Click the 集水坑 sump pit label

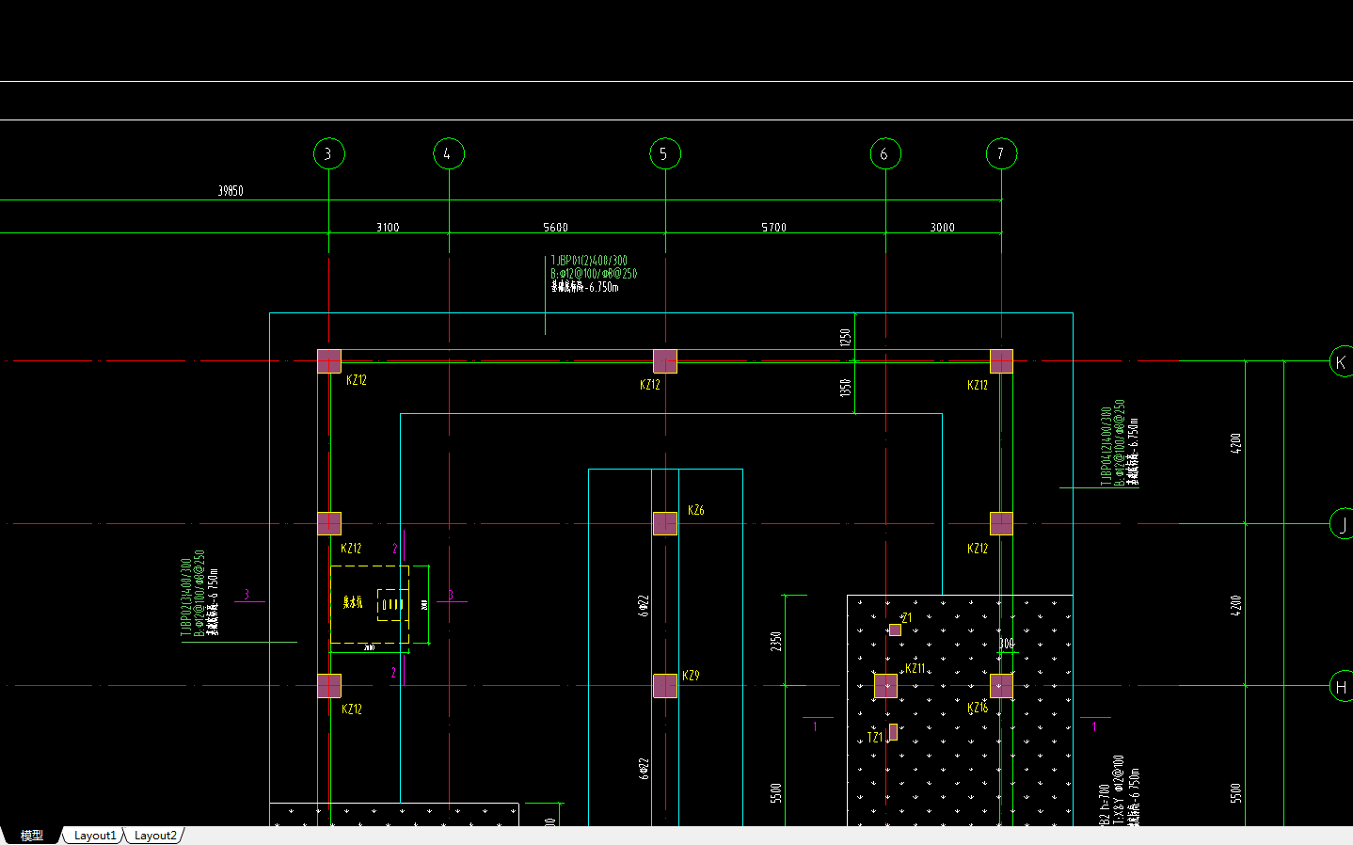click(353, 602)
